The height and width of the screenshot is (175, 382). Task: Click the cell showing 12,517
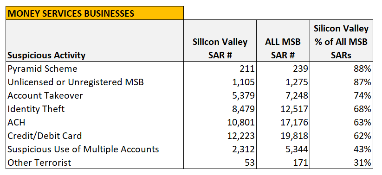pyautogui.click(x=283, y=109)
